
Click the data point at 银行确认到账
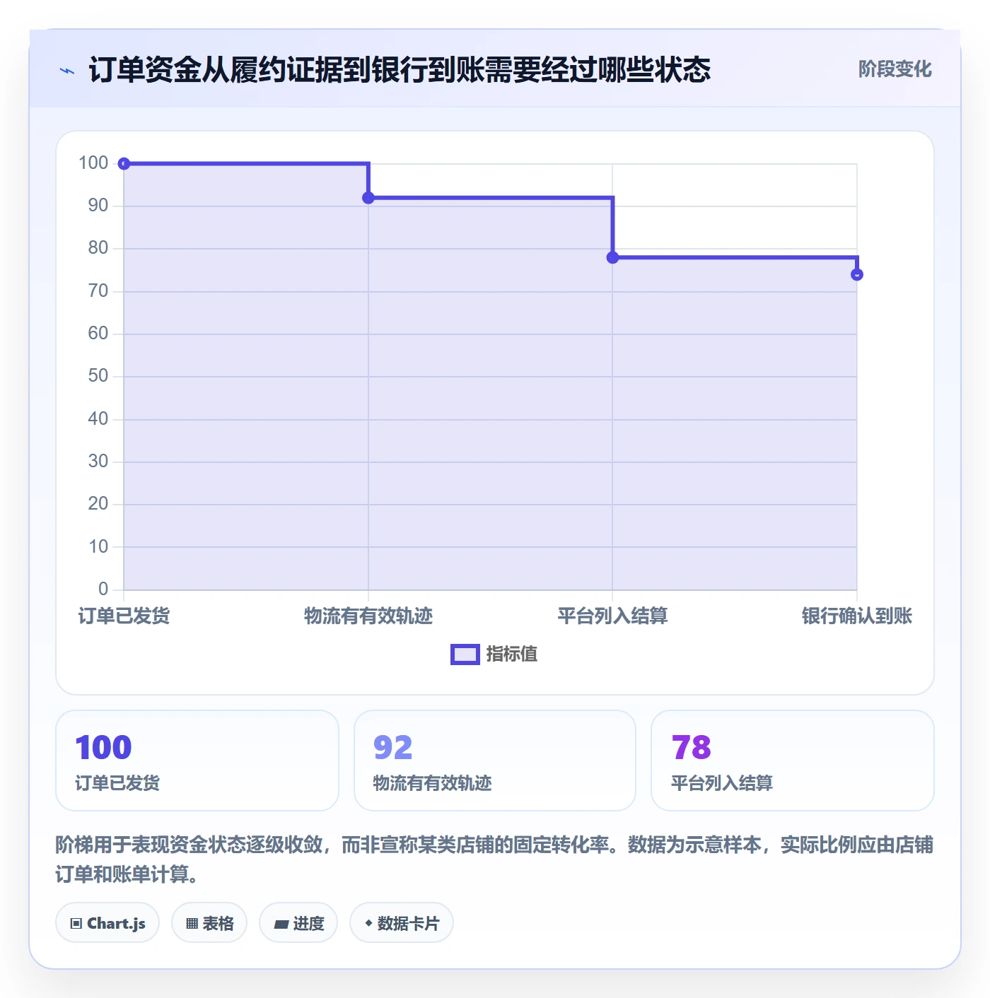click(857, 274)
